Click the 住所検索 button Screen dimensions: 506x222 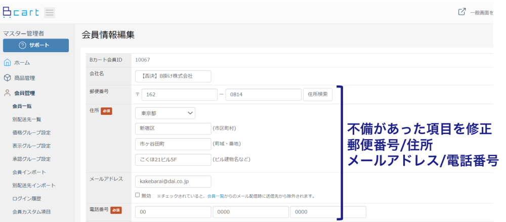[x=318, y=95]
